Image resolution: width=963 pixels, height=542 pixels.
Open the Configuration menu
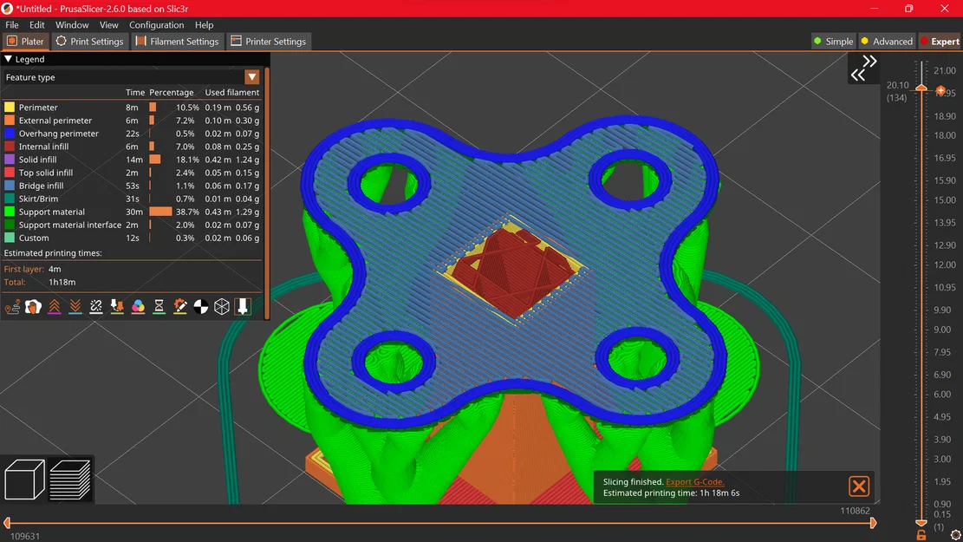coord(156,24)
